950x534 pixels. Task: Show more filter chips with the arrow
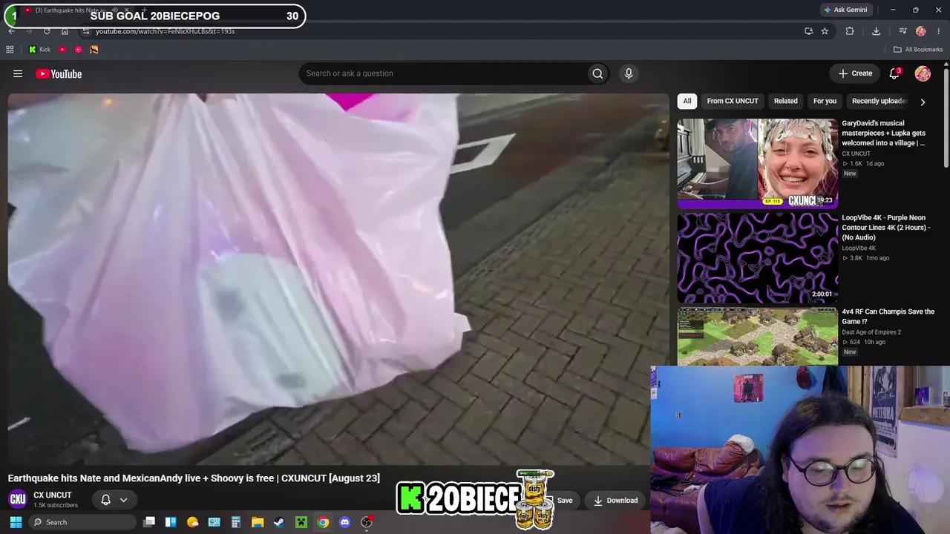tap(923, 102)
